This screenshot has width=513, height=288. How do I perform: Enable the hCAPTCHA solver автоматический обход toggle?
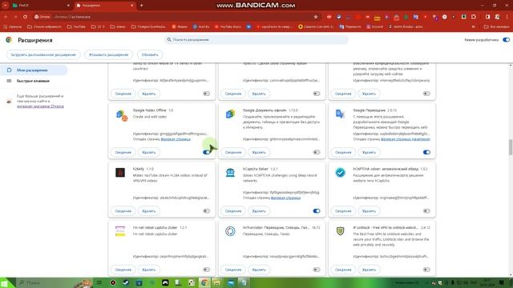point(426,211)
